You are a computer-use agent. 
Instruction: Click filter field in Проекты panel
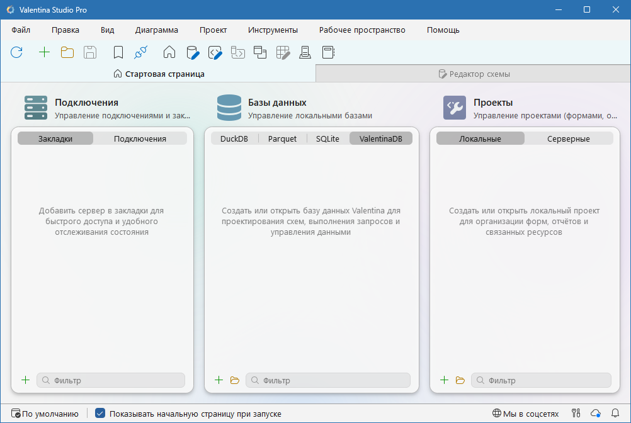coord(541,380)
